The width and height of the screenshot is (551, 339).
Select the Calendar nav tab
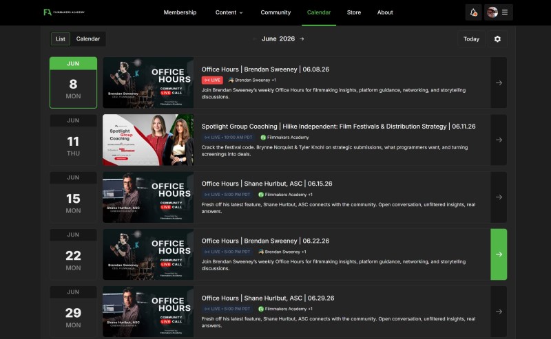coord(319,12)
